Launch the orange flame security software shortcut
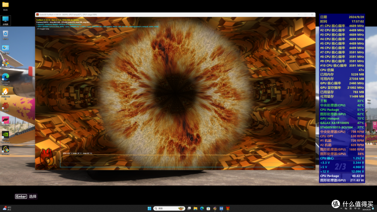 click(5, 93)
